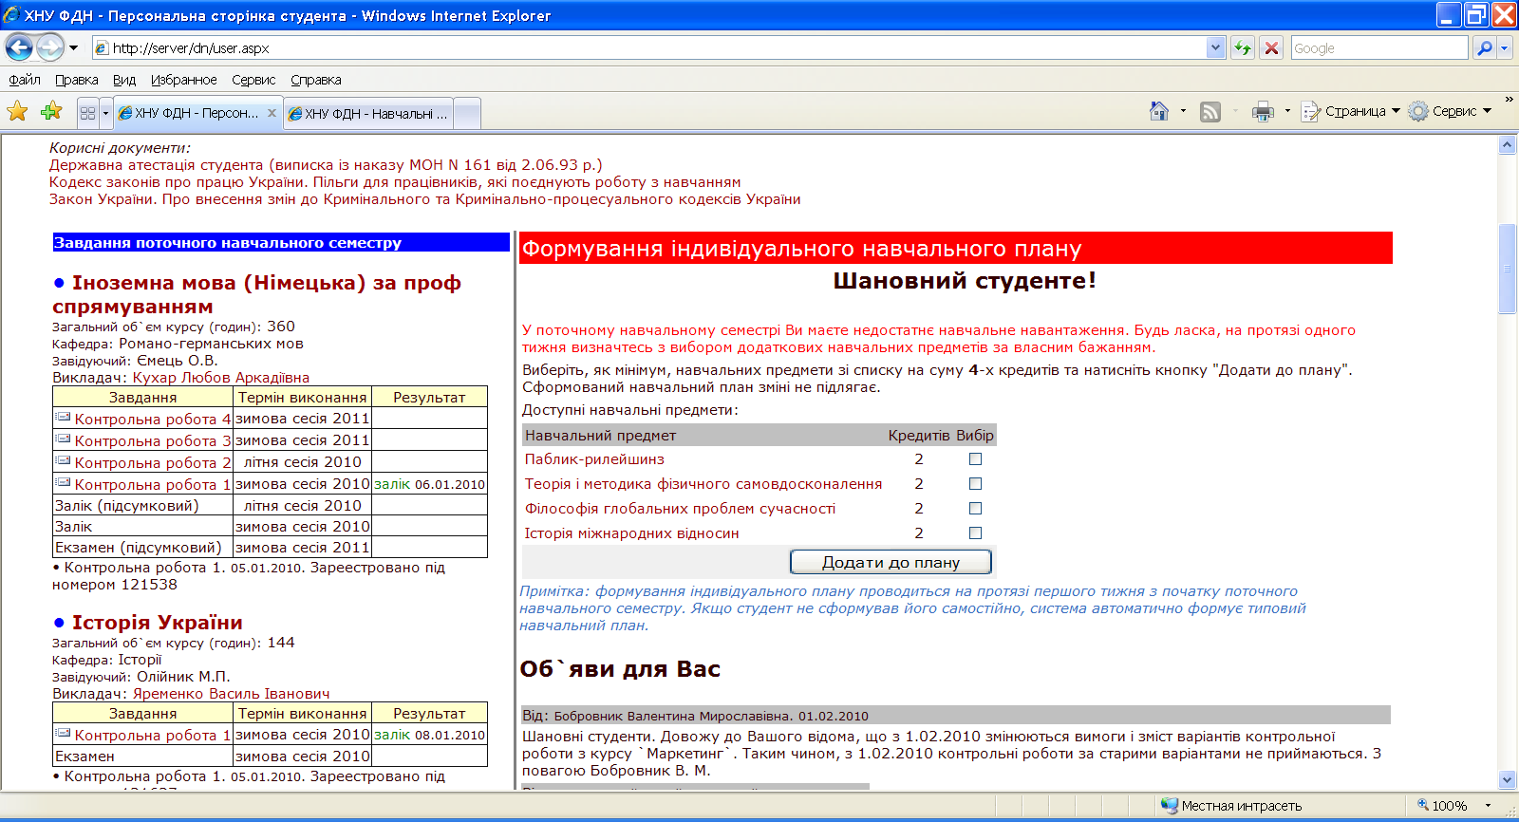The image size is (1519, 822).
Task: Expand the Home button dropdown arrow
Action: click(x=1183, y=111)
